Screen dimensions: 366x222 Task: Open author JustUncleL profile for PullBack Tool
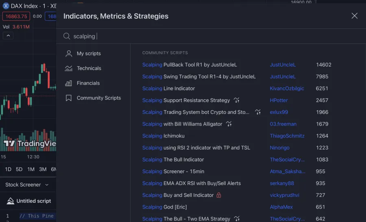click(x=283, y=65)
